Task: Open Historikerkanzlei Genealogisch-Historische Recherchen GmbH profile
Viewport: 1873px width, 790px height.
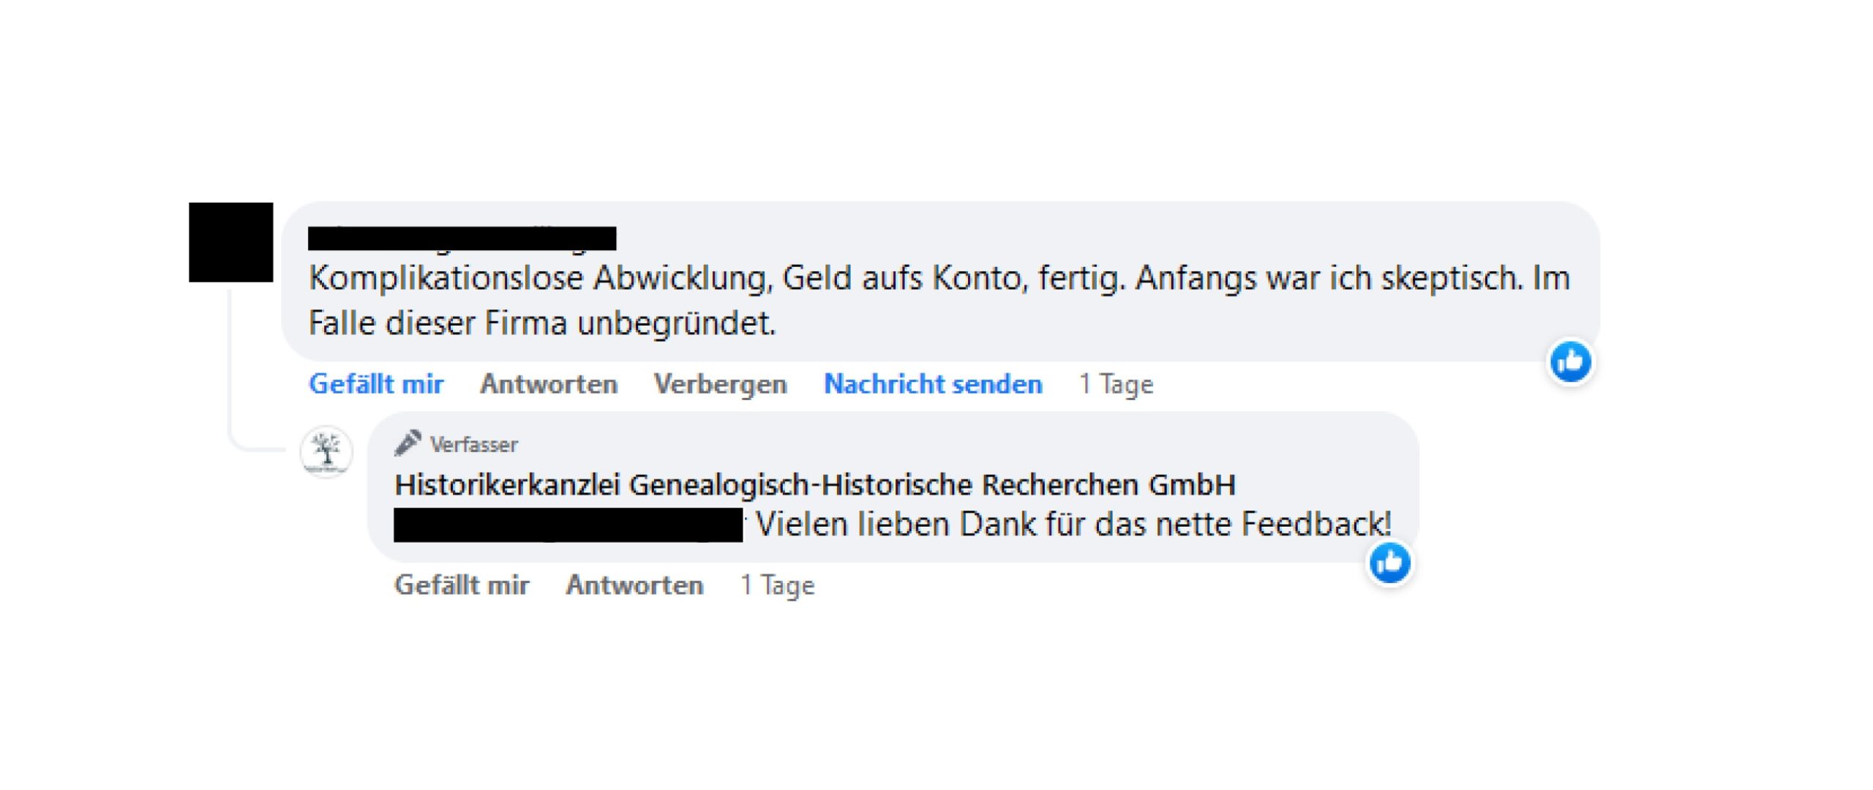Action: (815, 484)
